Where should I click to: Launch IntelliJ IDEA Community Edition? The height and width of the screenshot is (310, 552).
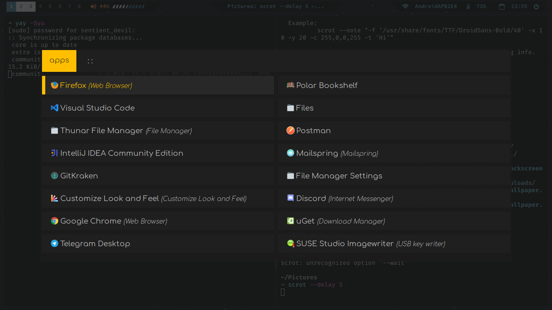click(x=158, y=153)
